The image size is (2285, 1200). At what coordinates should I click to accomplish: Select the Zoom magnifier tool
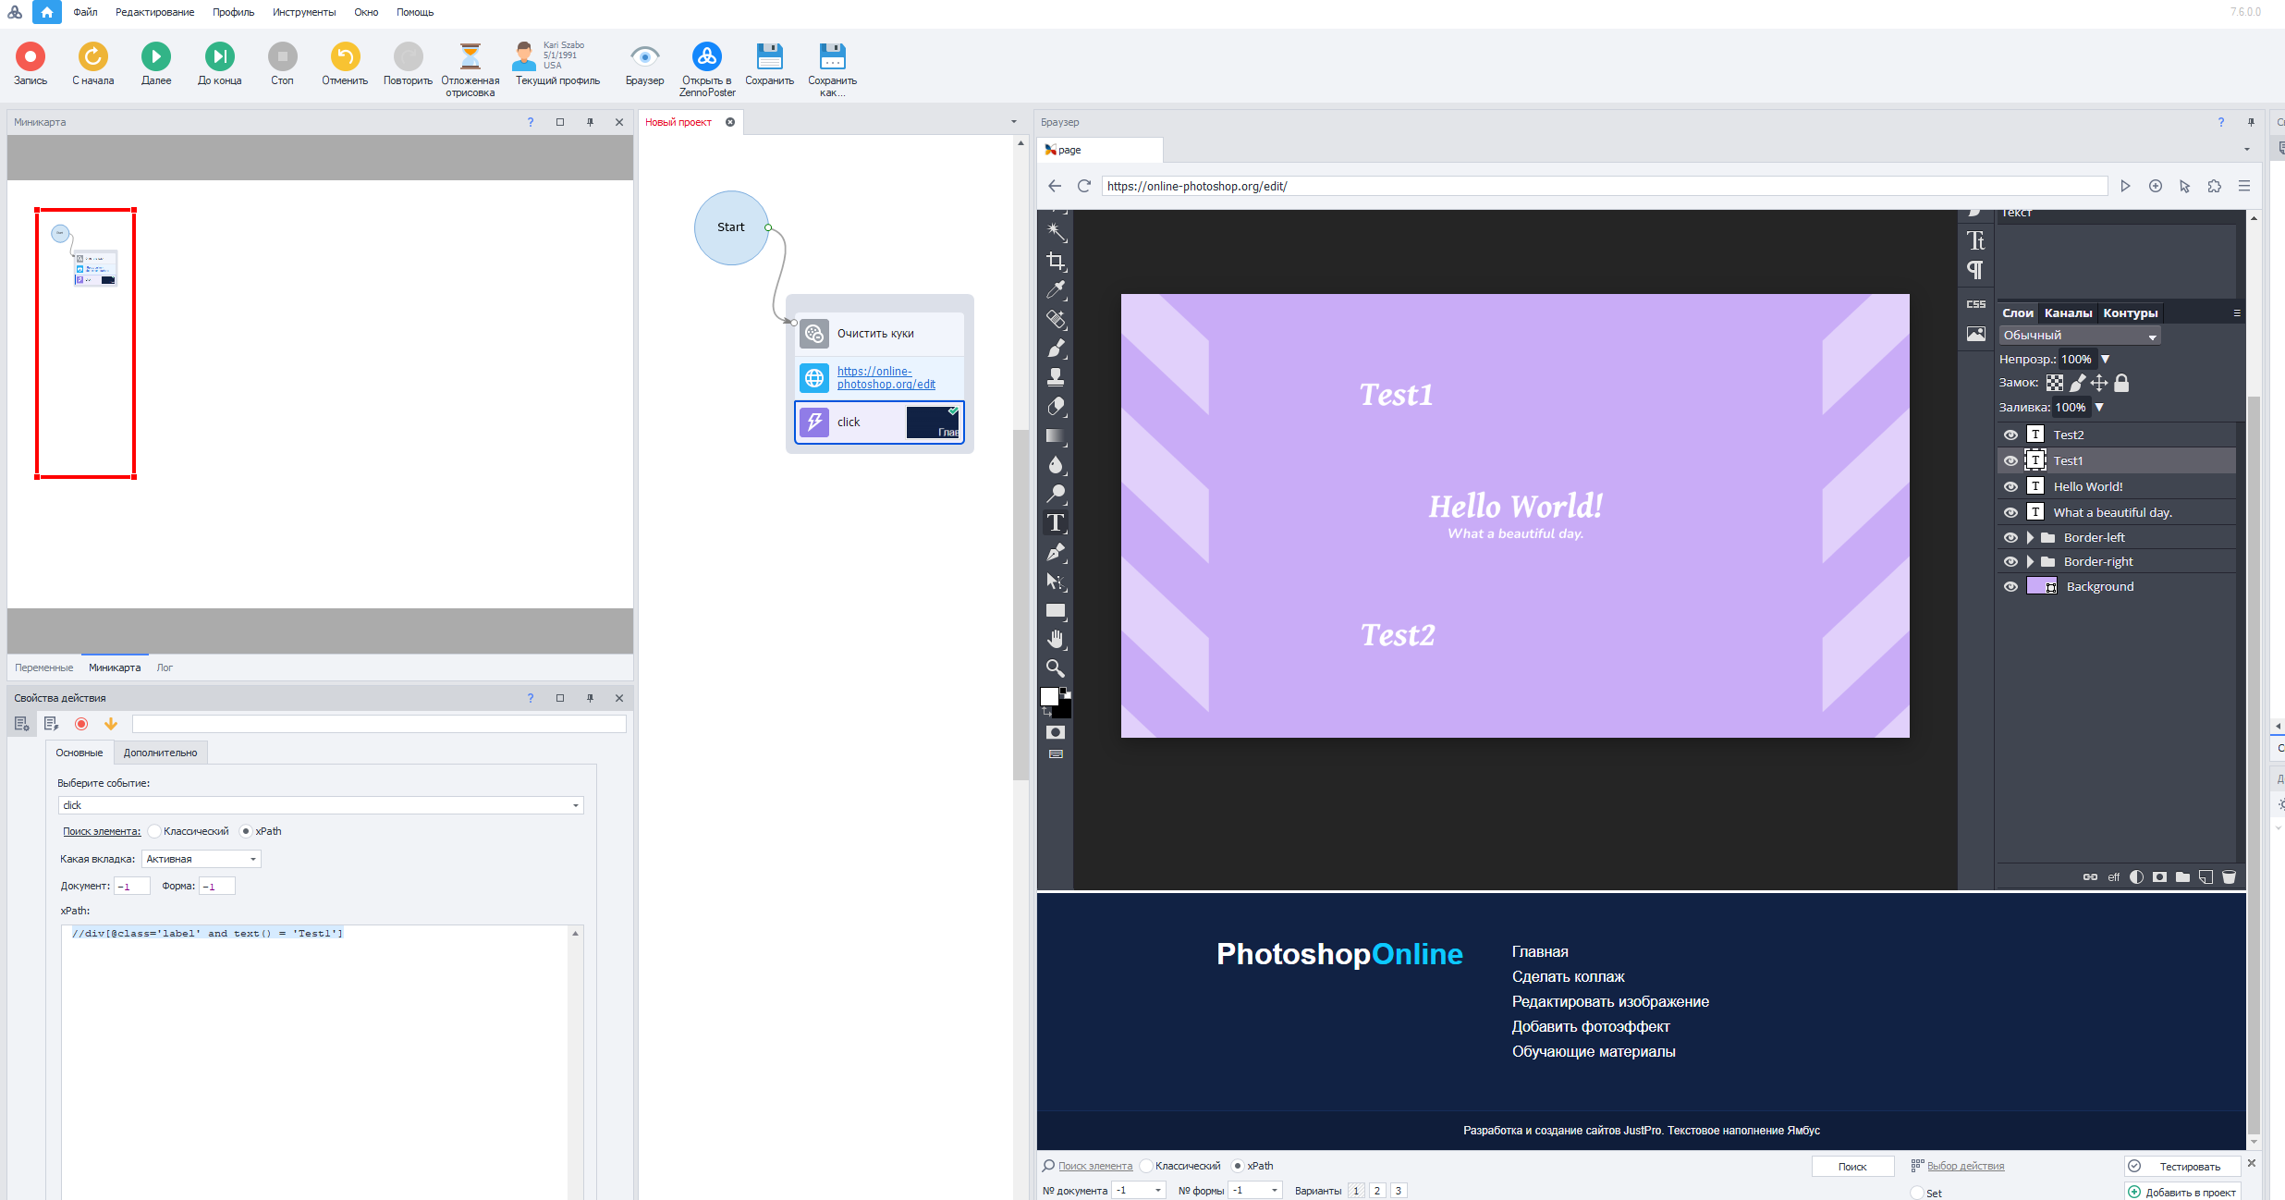click(x=1056, y=668)
